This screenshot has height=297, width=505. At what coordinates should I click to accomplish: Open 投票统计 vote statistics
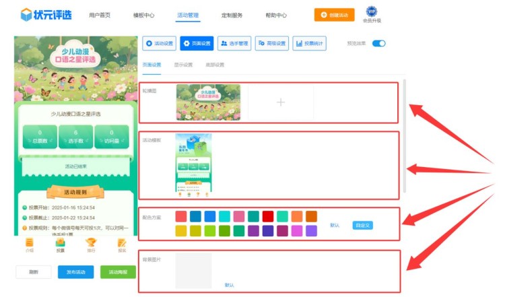point(309,44)
